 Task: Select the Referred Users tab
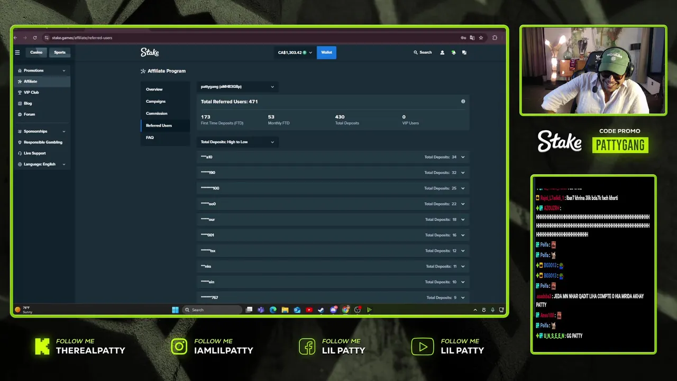[164, 125]
